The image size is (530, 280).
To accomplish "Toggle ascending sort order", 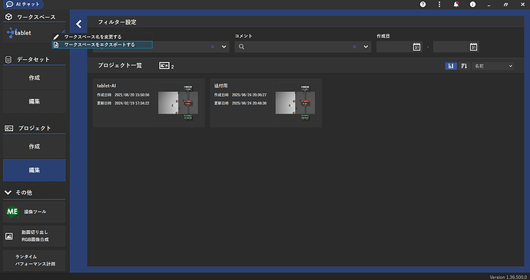I will pyautogui.click(x=451, y=66).
